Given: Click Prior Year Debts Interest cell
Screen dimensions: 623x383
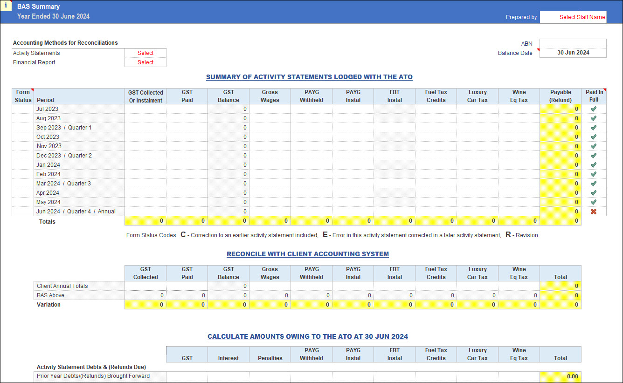Looking at the screenshot, I should click(x=228, y=376).
